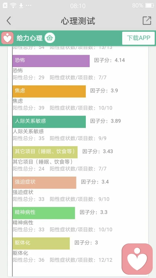This screenshot has width=156, height=278.
Task: Tap the 躯体化 阳性总分：36 text
Action: [29, 260]
